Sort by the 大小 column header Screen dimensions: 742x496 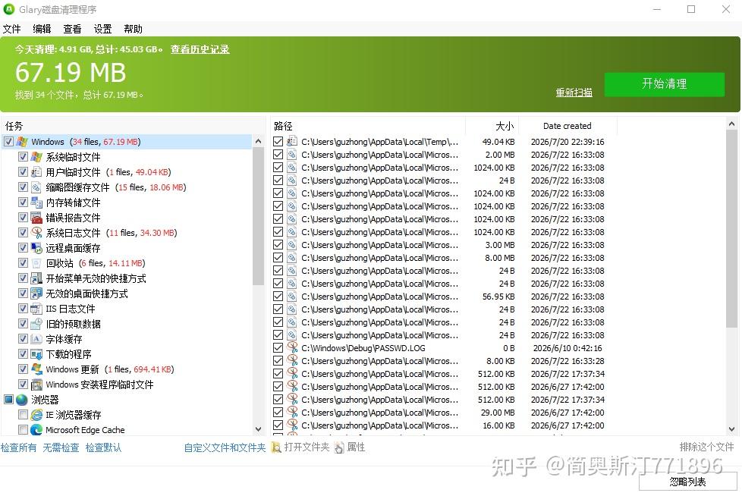point(492,126)
